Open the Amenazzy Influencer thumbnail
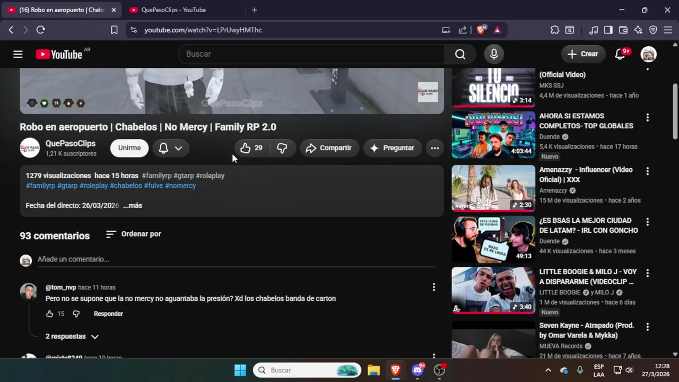The height and width of the screenshot is (382, 679). 493,188
